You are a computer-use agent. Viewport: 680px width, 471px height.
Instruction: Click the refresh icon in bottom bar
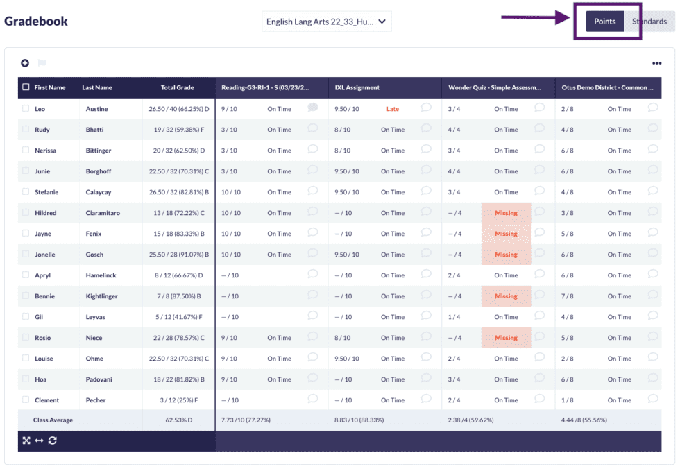coord(52,440)
